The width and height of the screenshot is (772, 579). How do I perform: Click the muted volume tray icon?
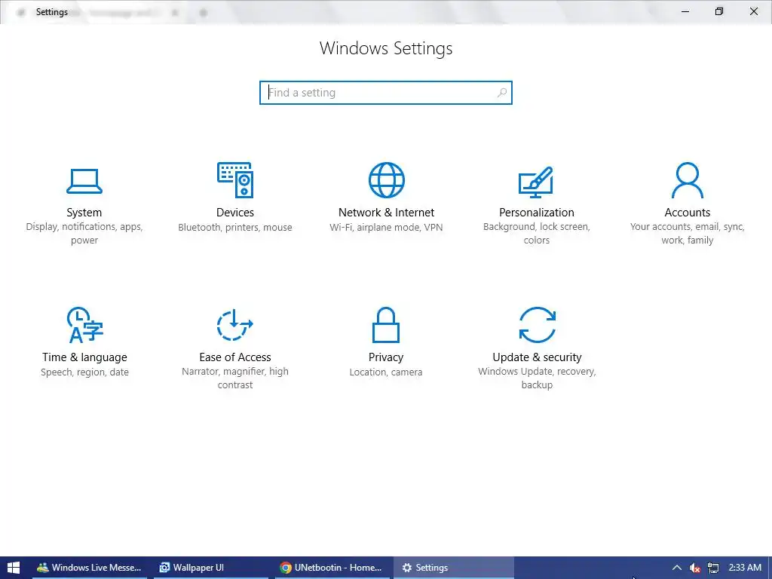click(694, 568)
